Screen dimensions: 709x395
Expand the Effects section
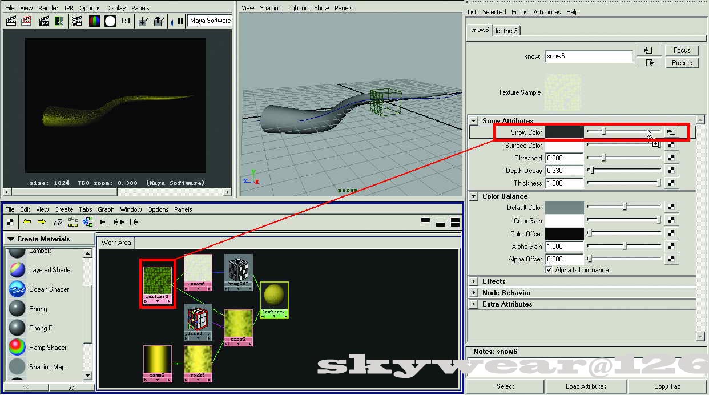click(474, 281)
